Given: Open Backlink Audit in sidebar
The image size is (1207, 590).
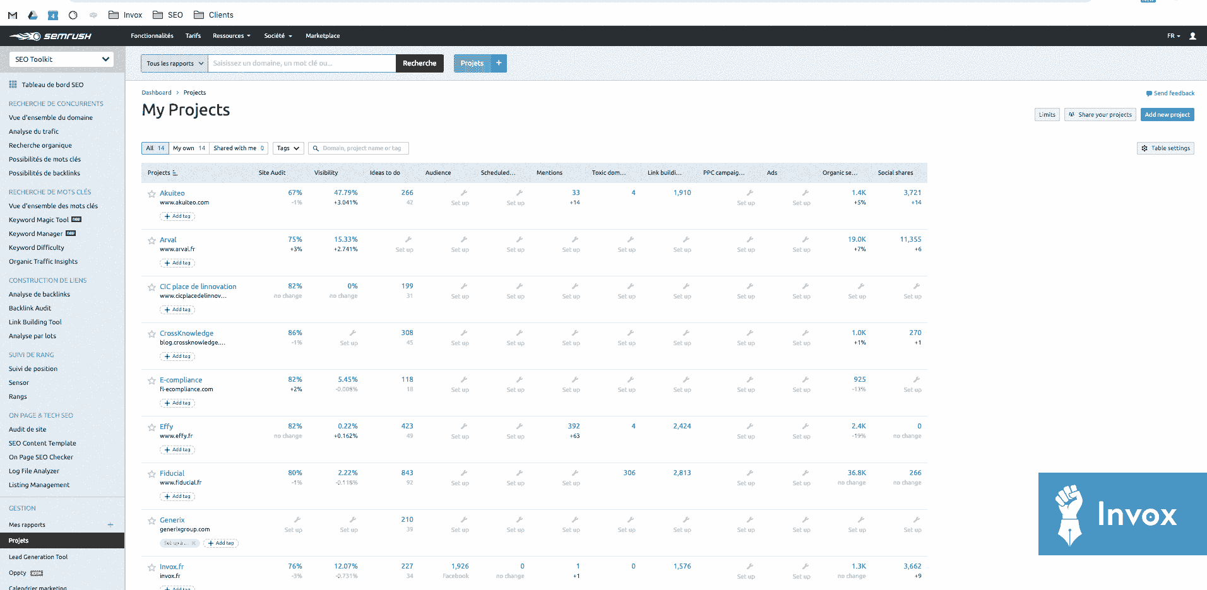Looking at the screenshot, I should tap(30, 309).
